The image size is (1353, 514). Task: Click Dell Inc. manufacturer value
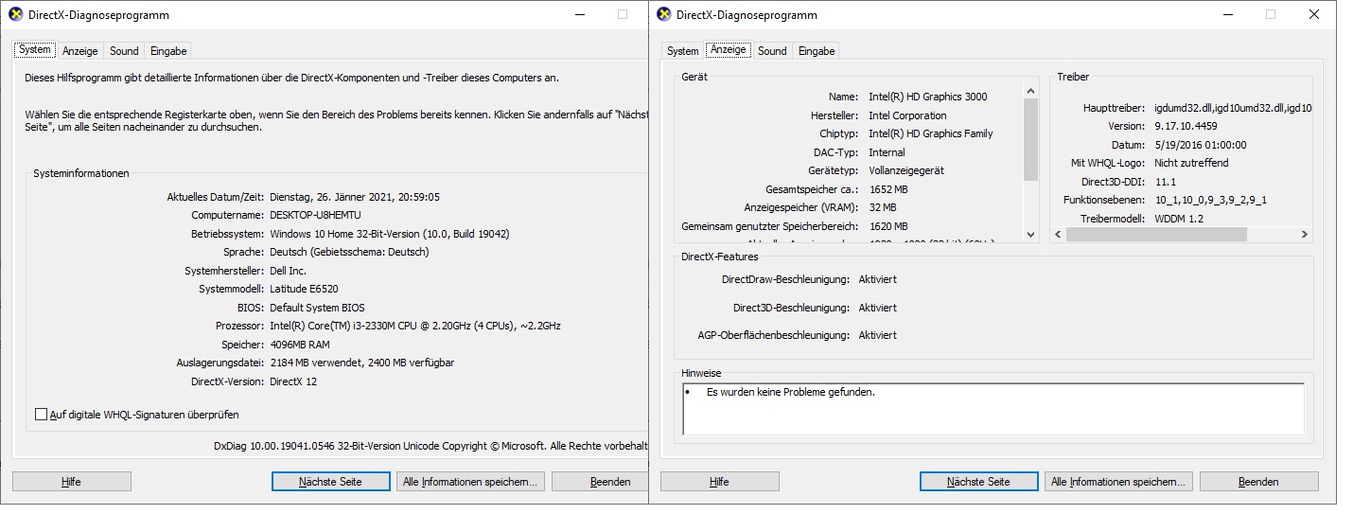click(290, 271)
